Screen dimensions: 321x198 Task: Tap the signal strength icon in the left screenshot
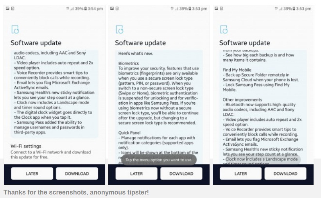[72, 9]
